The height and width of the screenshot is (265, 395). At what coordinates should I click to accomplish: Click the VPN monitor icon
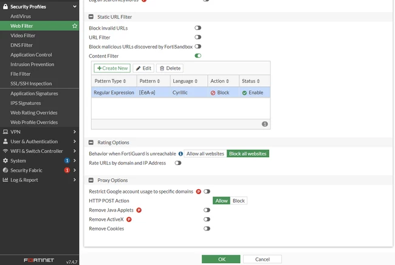click(x=5, y=132)
